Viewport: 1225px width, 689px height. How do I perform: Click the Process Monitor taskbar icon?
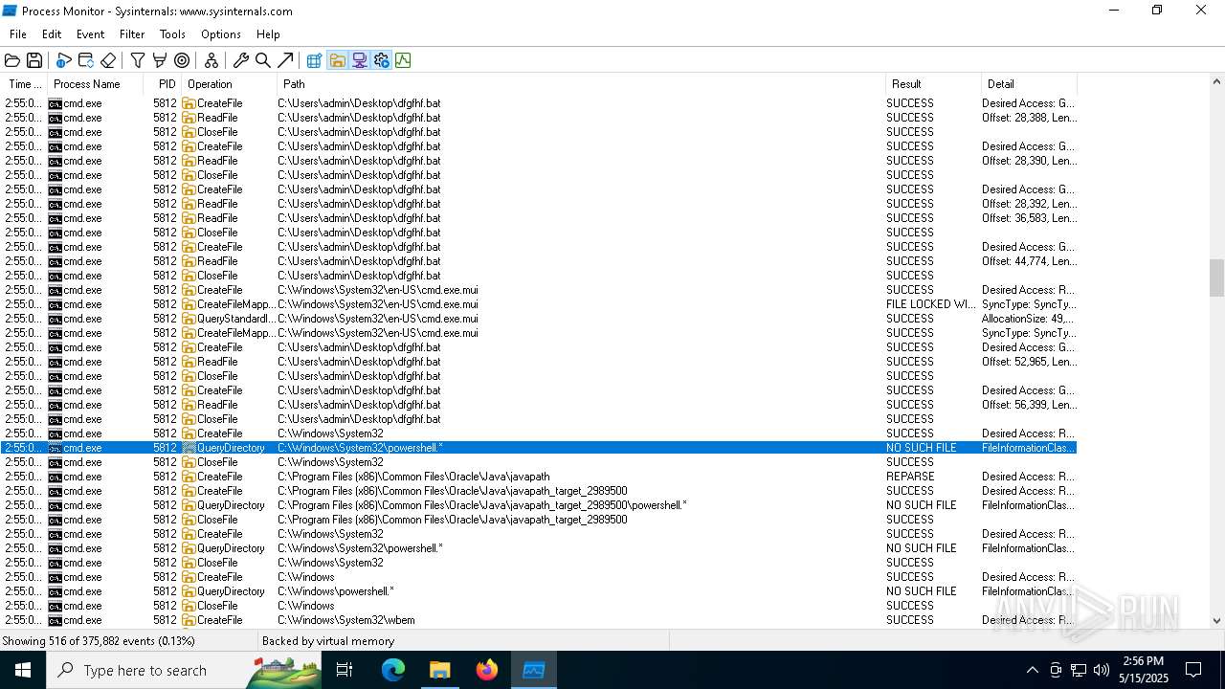click(x=533, y=670)
